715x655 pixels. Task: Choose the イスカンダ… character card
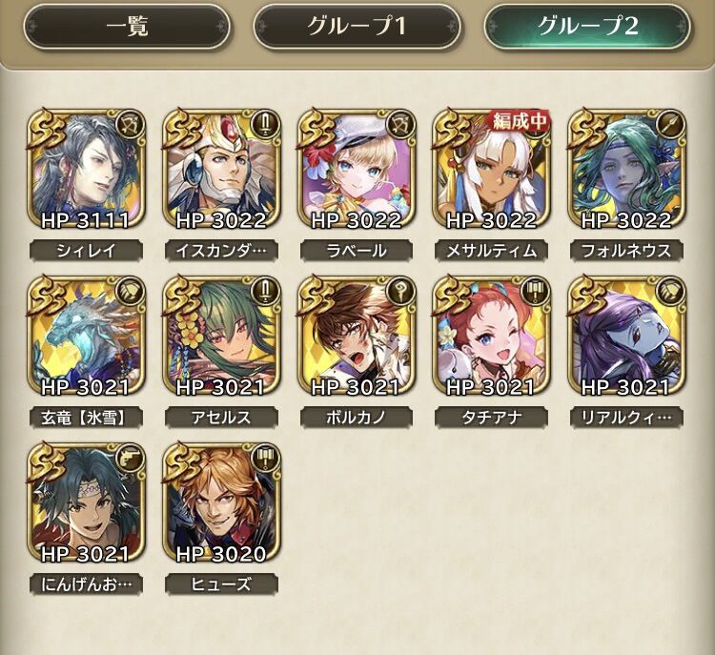coord(221,169)
